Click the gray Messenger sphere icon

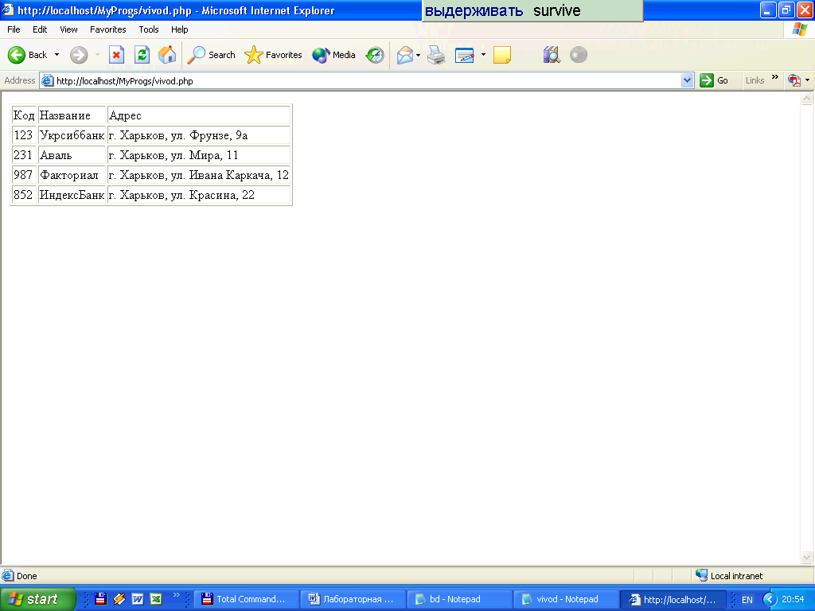(x=579, y=55)
